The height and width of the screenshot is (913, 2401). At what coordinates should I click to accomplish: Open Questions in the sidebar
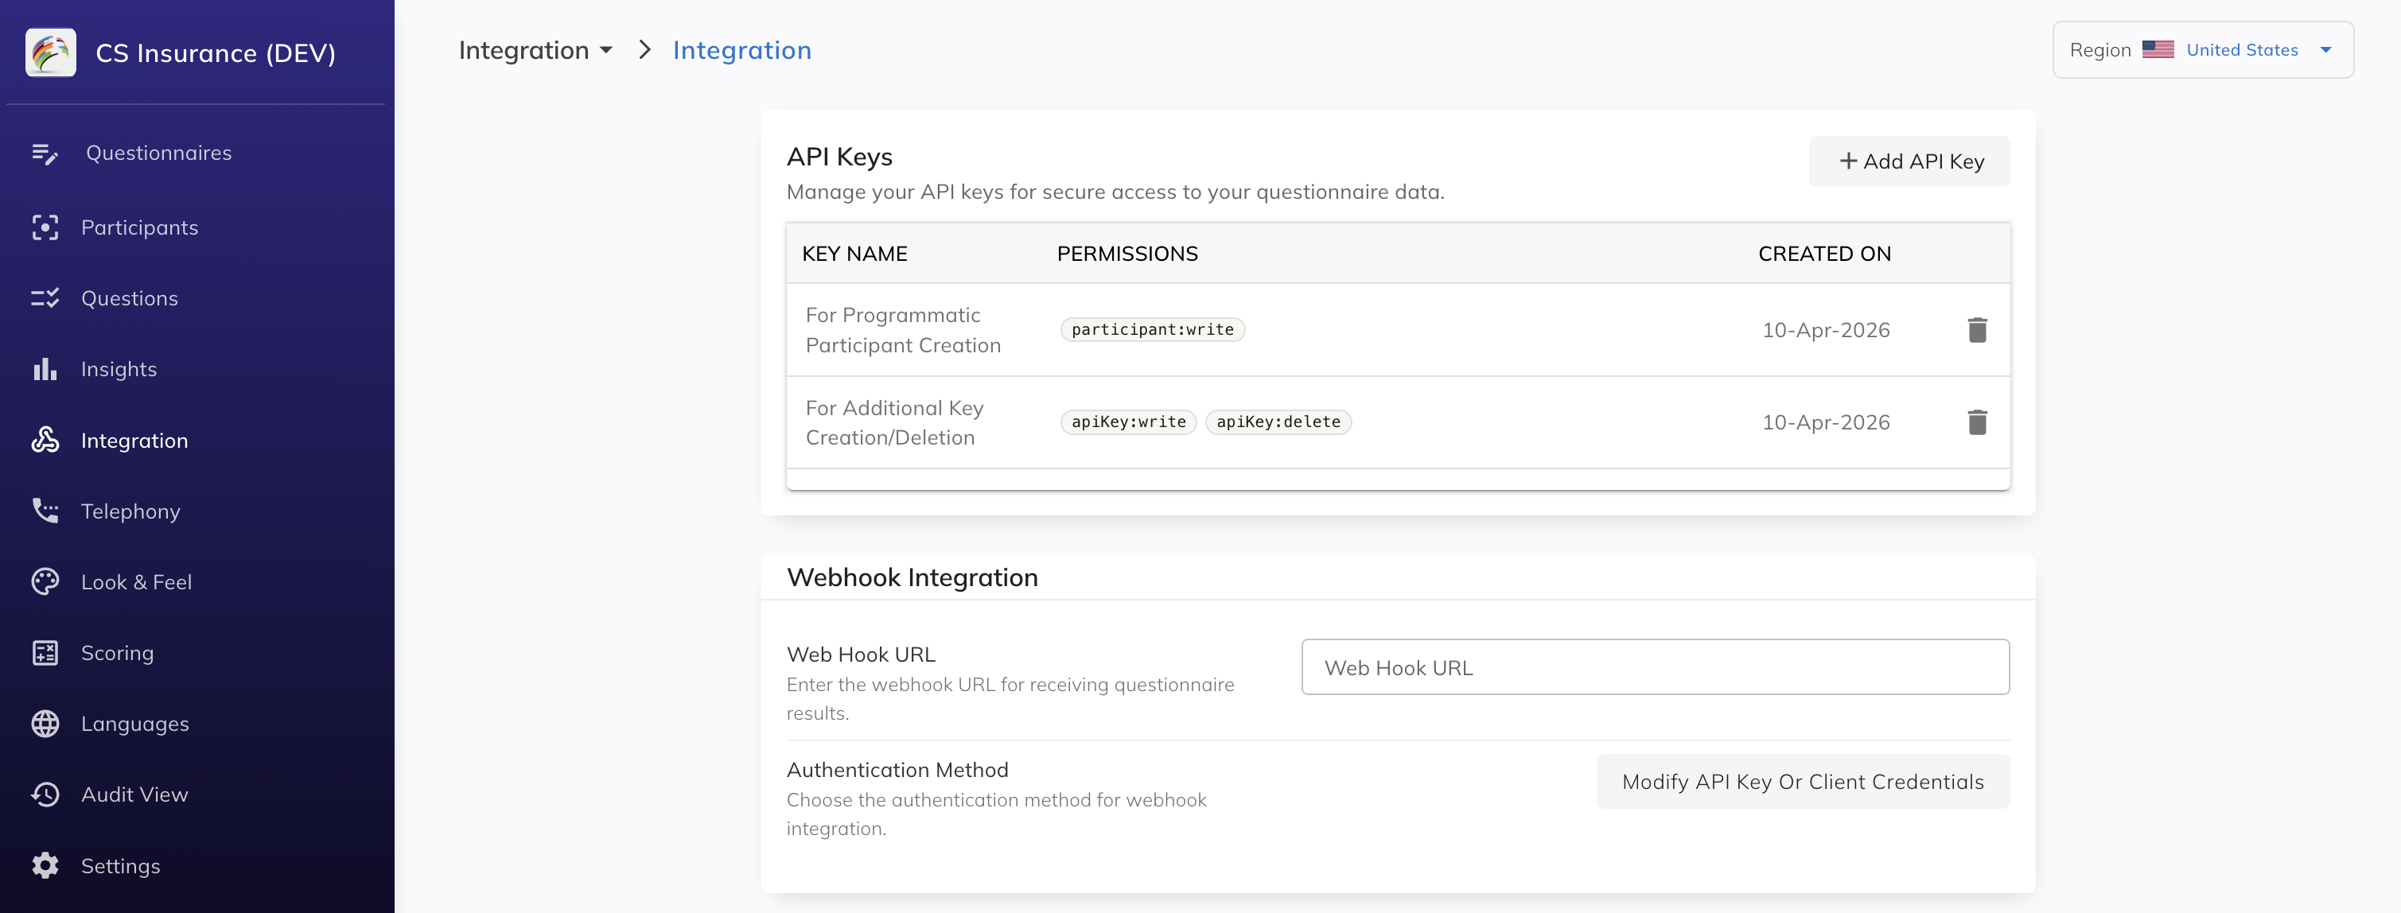129,298
